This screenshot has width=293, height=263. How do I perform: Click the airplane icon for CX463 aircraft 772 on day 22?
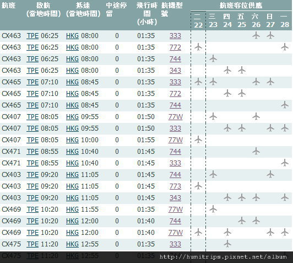[198, 47]
